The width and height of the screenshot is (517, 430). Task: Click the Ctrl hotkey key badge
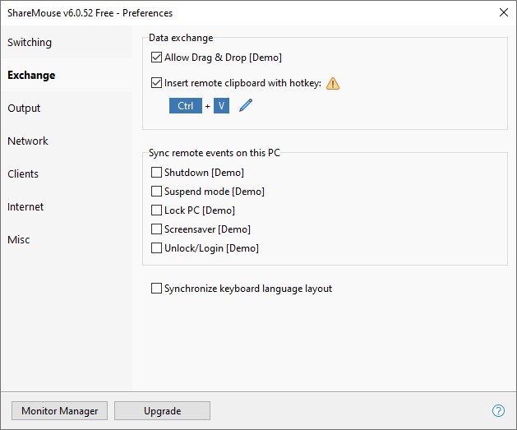(x=186, y=106)
